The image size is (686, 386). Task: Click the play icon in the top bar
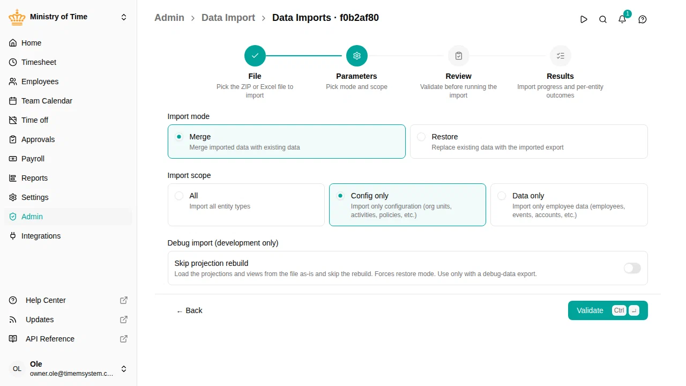[584, 19]
